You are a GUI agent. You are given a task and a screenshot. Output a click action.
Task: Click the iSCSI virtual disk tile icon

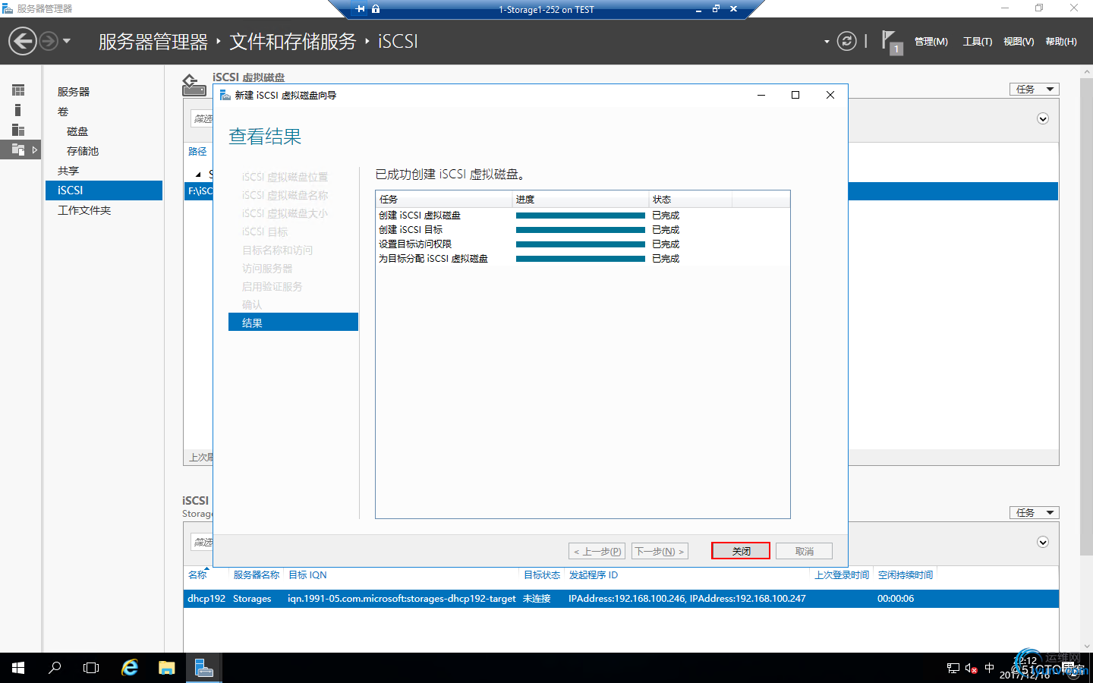[194, 85]
